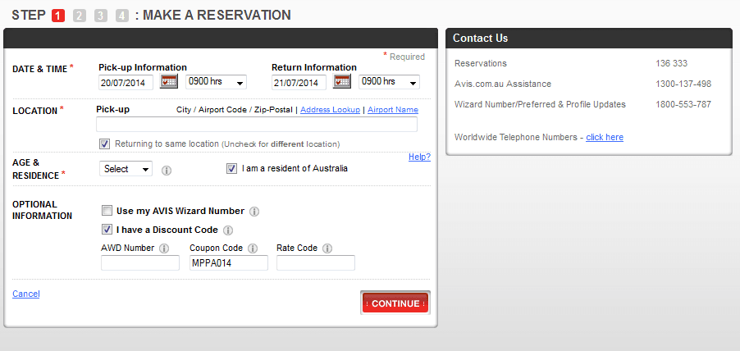Go to step 2 indicator
The width and height of the screenshot is (740, 351).
(79, 16)
